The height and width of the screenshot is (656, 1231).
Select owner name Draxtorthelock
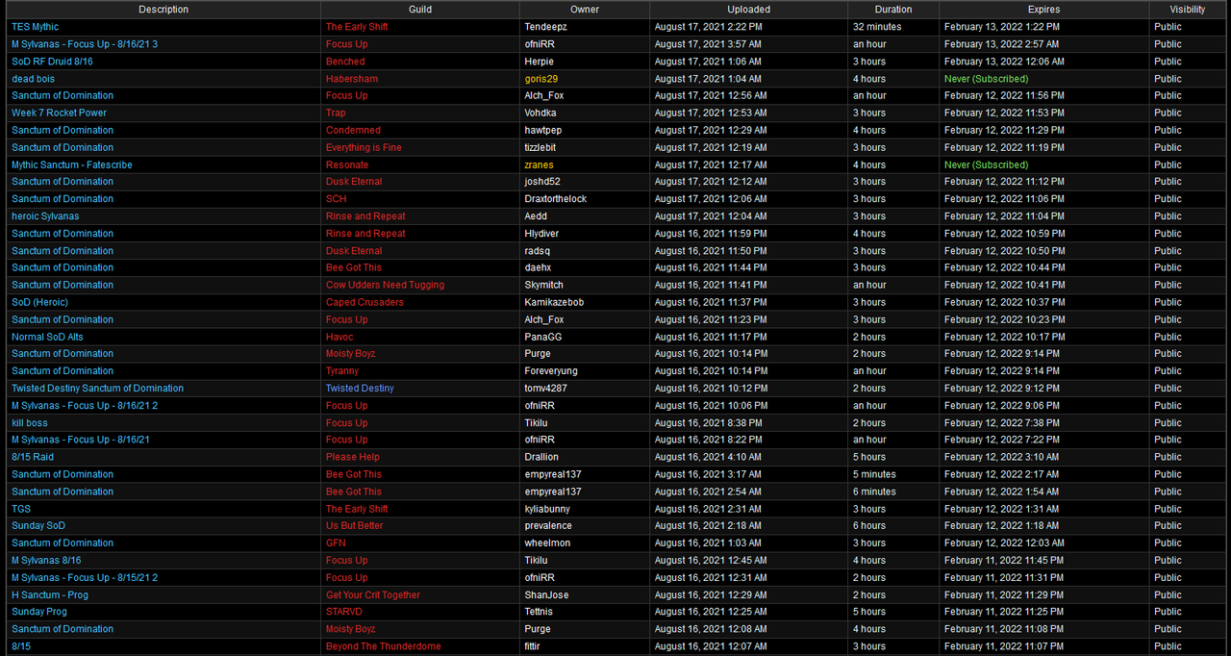click(556, 199)
